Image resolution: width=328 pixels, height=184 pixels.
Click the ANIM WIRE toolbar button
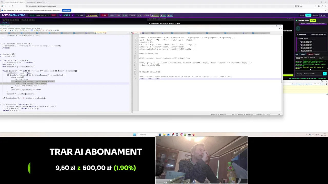click(155, 15)
